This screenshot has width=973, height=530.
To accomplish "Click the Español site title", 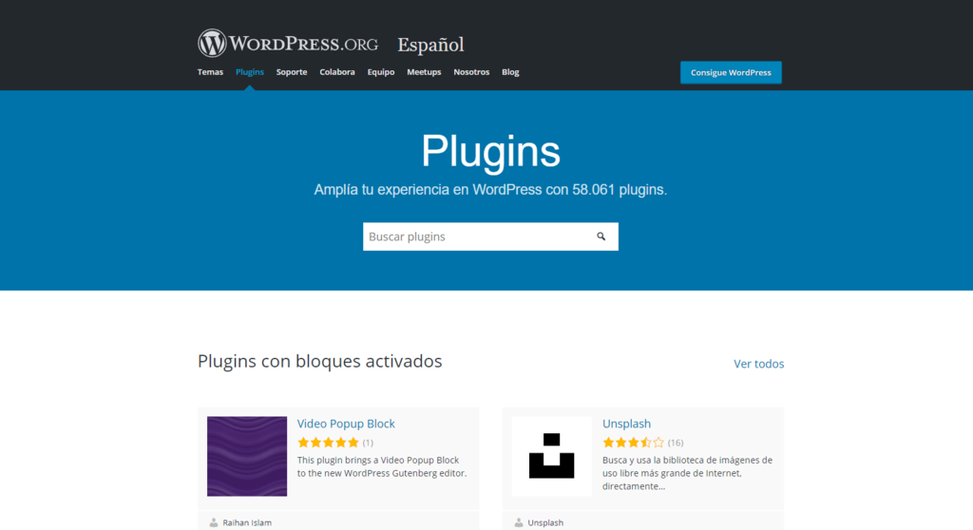I will [430, 45].
